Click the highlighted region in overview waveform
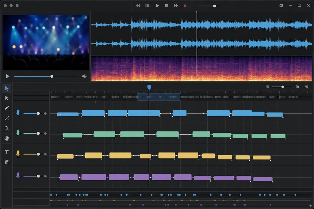Screen dimensions: 314x209 (x=159, y=97)
